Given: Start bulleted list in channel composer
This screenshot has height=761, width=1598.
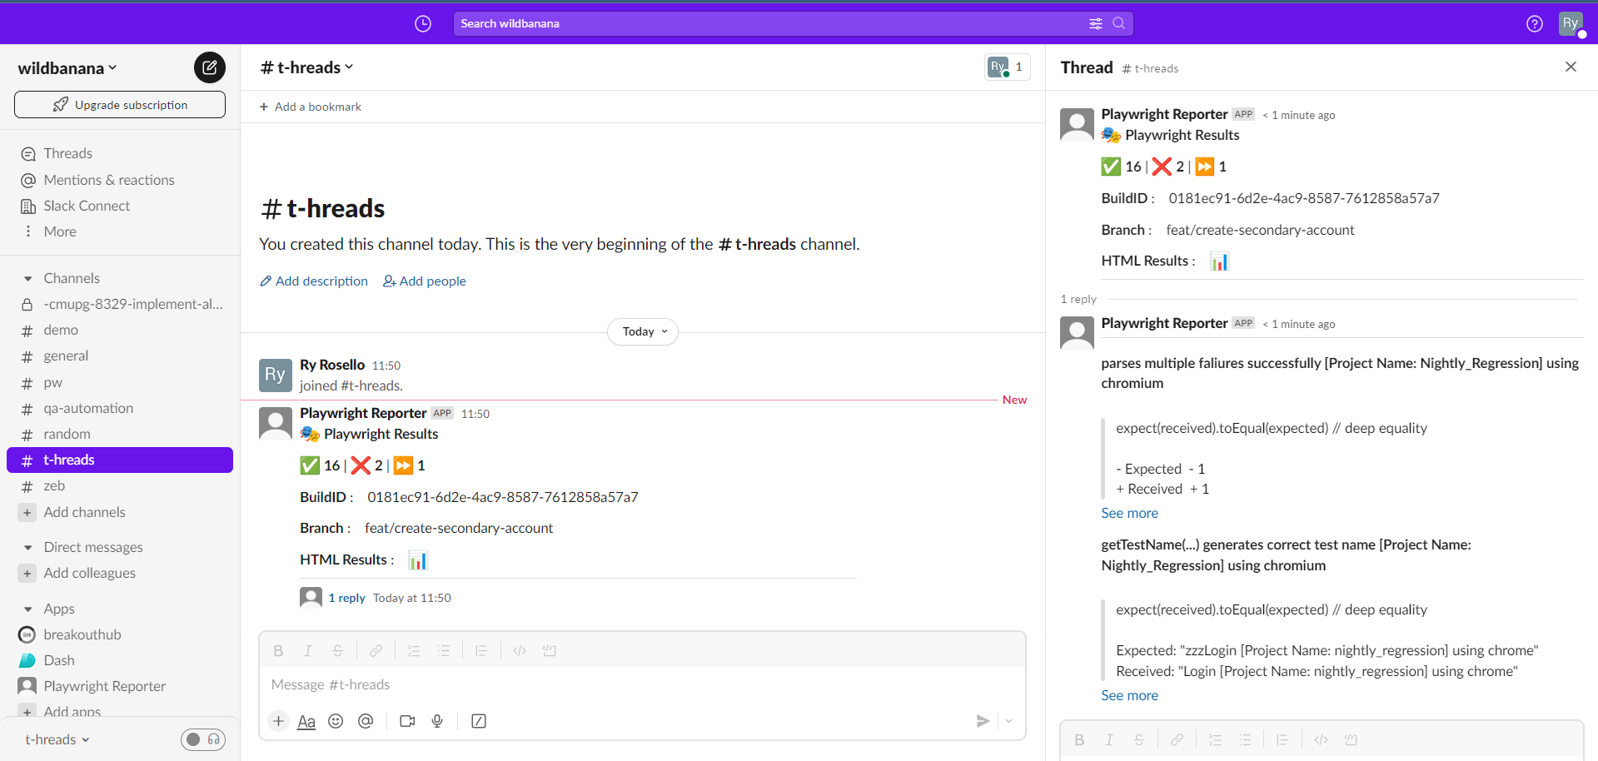Looking at the screenshot, I should coord(444,651).
